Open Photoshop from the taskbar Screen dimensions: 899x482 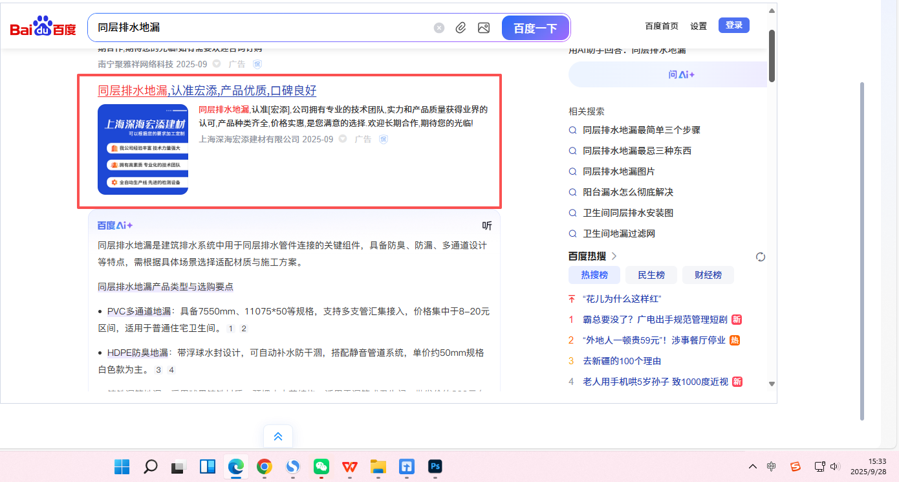tap(435, 466)
